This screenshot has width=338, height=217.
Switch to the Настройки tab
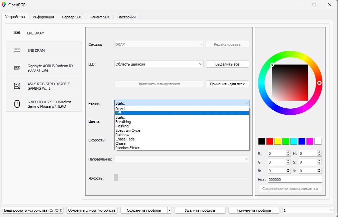[126, 17]
